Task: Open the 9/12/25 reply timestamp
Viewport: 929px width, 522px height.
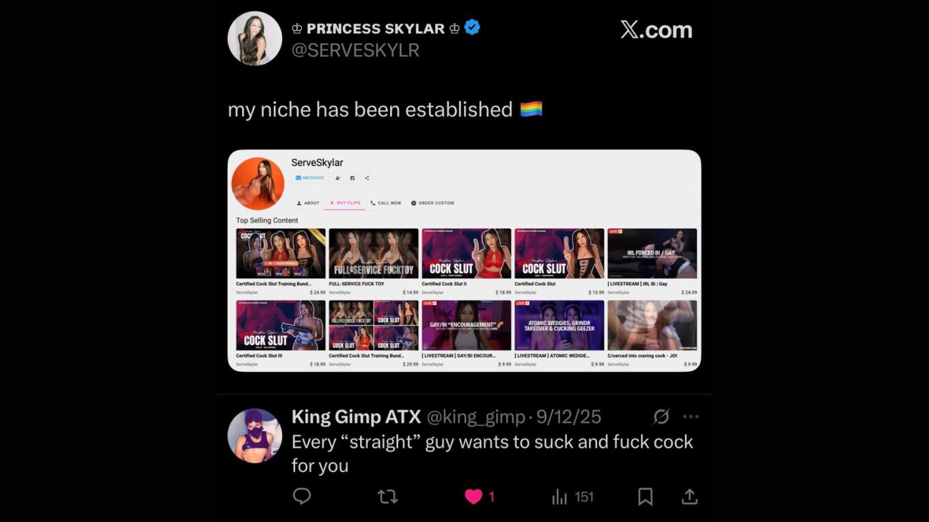Action: click(569, 416)
